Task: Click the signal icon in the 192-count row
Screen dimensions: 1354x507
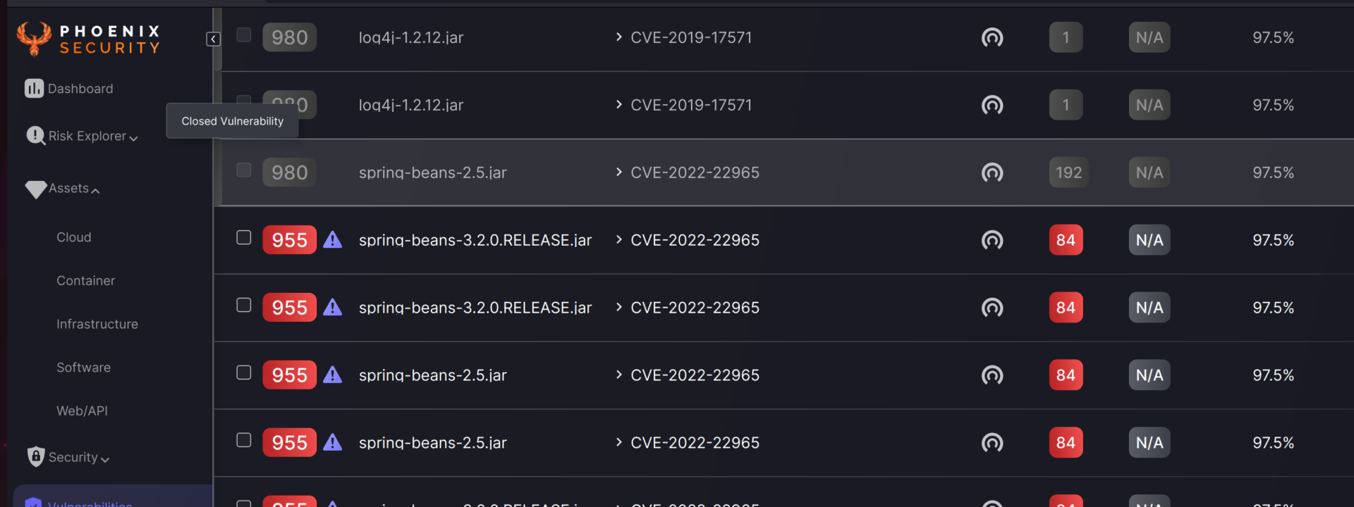Action: (992, 173)
